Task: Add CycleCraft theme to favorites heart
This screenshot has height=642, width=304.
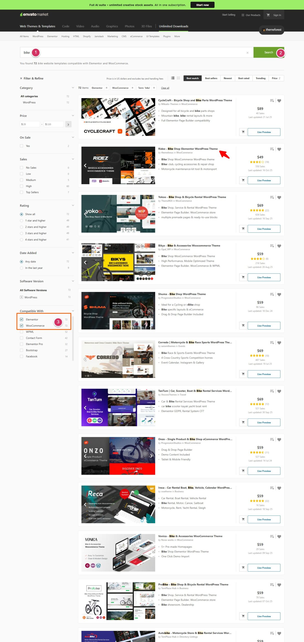Action: (279, 101)
